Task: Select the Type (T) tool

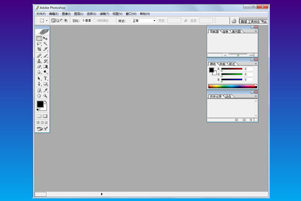Action: pyautogui.click(x=45, y=78)
